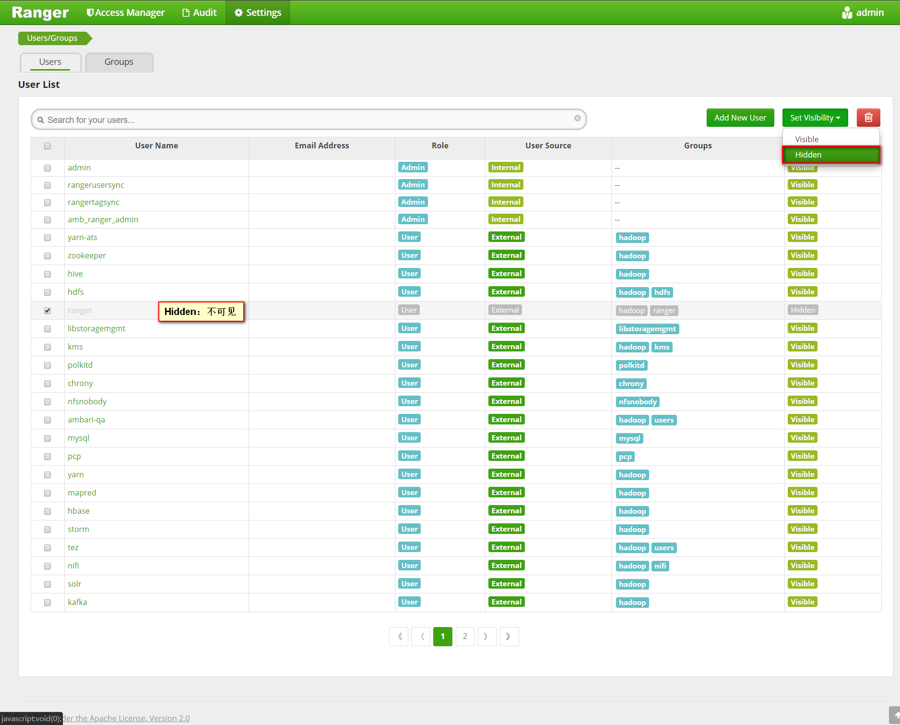
Task: Open the zookeeper user details link
Action: coord(87,255)
